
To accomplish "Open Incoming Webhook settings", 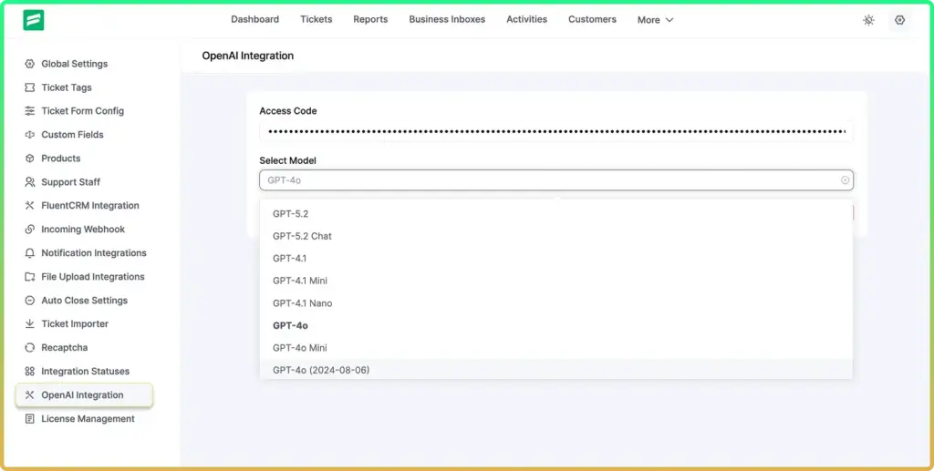I will click(84, 230).
